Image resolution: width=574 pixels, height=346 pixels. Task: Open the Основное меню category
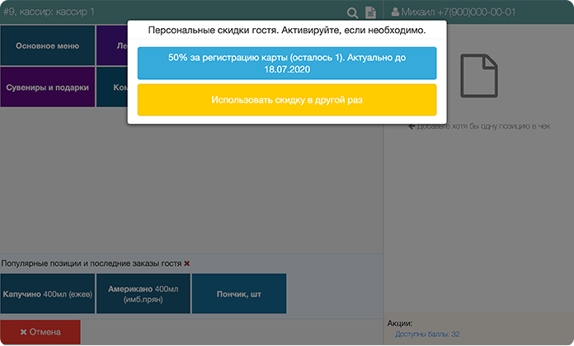[47, 46]
